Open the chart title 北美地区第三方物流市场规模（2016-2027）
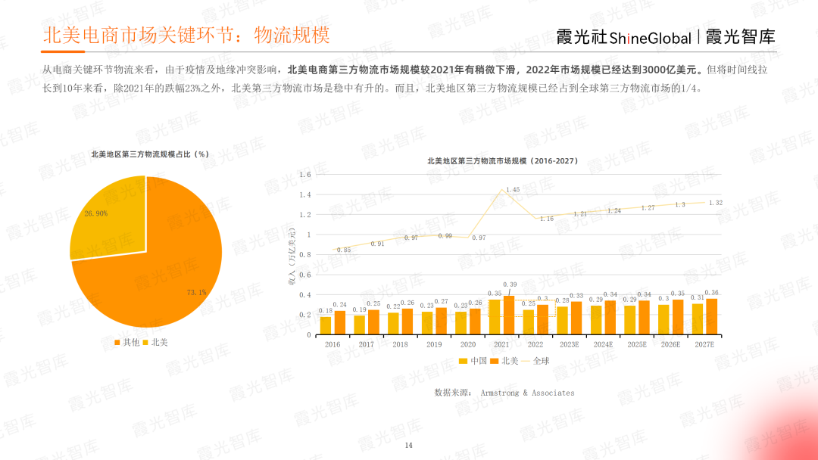 (x=501, y=161)
